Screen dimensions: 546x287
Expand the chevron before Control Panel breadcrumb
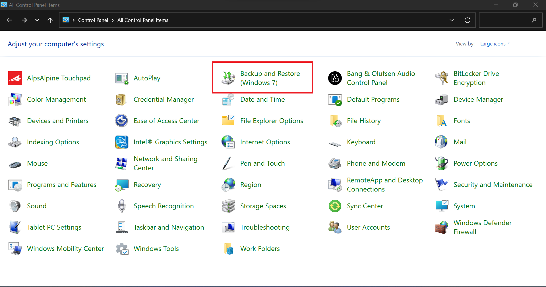[x=73, y=20]
